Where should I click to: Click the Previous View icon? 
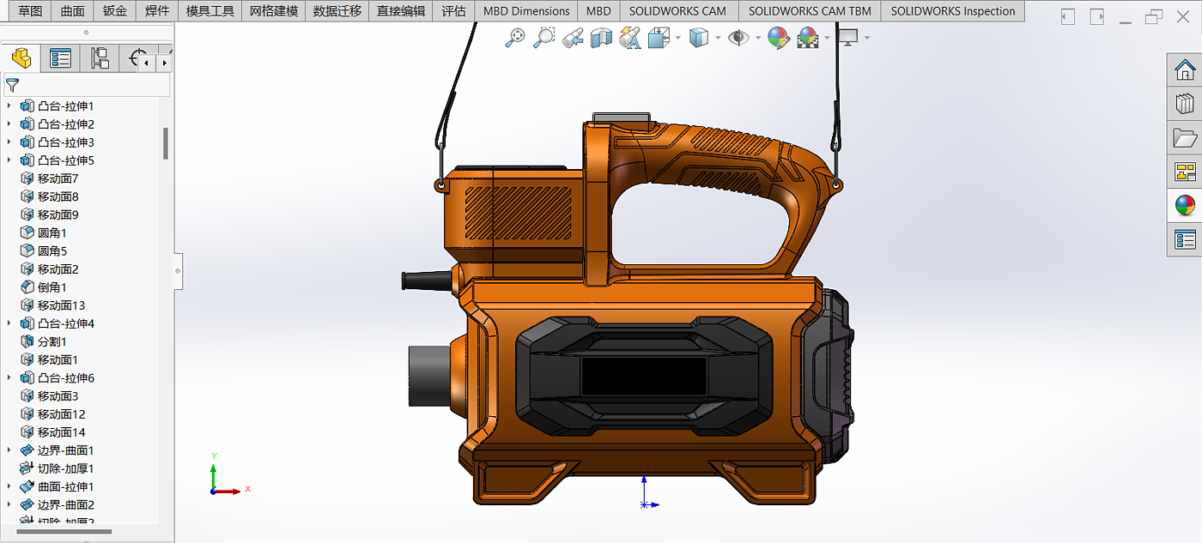coord(573,38)
